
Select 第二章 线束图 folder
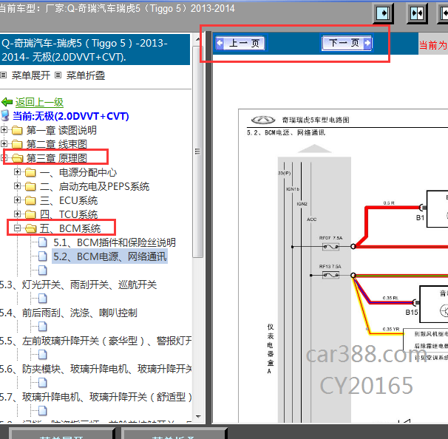(x=57, y=144)
